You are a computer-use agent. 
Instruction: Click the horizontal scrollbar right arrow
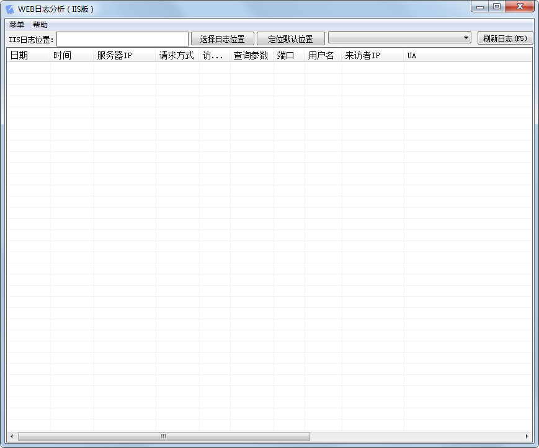click(527, 436)
